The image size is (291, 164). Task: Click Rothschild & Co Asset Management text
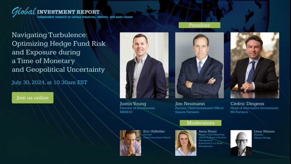click(x=211, y=145)
